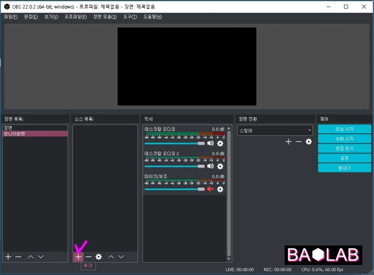Open the 스팅어 transition dropdown
This screenshot has height=275, width=374.
(x=275, y=130)
